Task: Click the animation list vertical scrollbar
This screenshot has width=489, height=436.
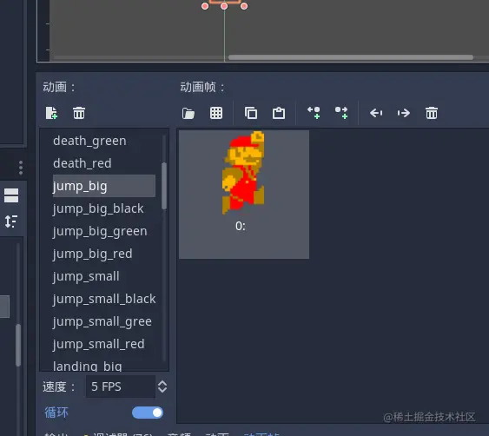Action: 164,186
